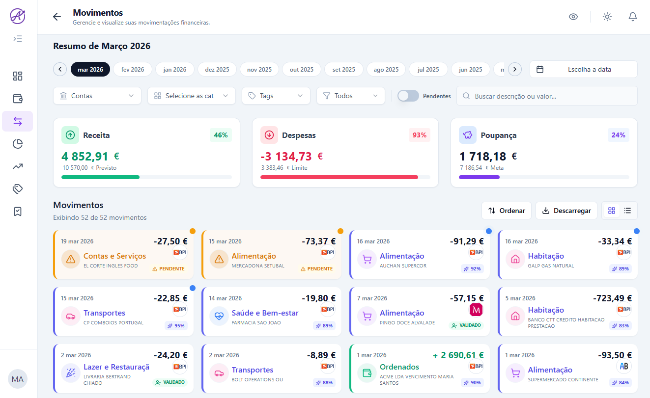The image size is (650, 398).
Task: Click the Receita progress bar
Action: point(146,177)
